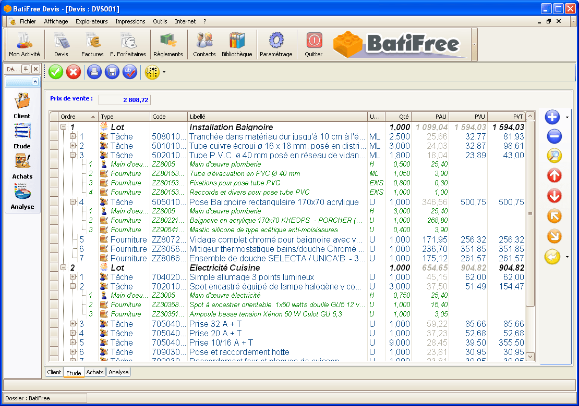Validate the devis with the green check button
579x406 pixels.
(x=55, y=72)
